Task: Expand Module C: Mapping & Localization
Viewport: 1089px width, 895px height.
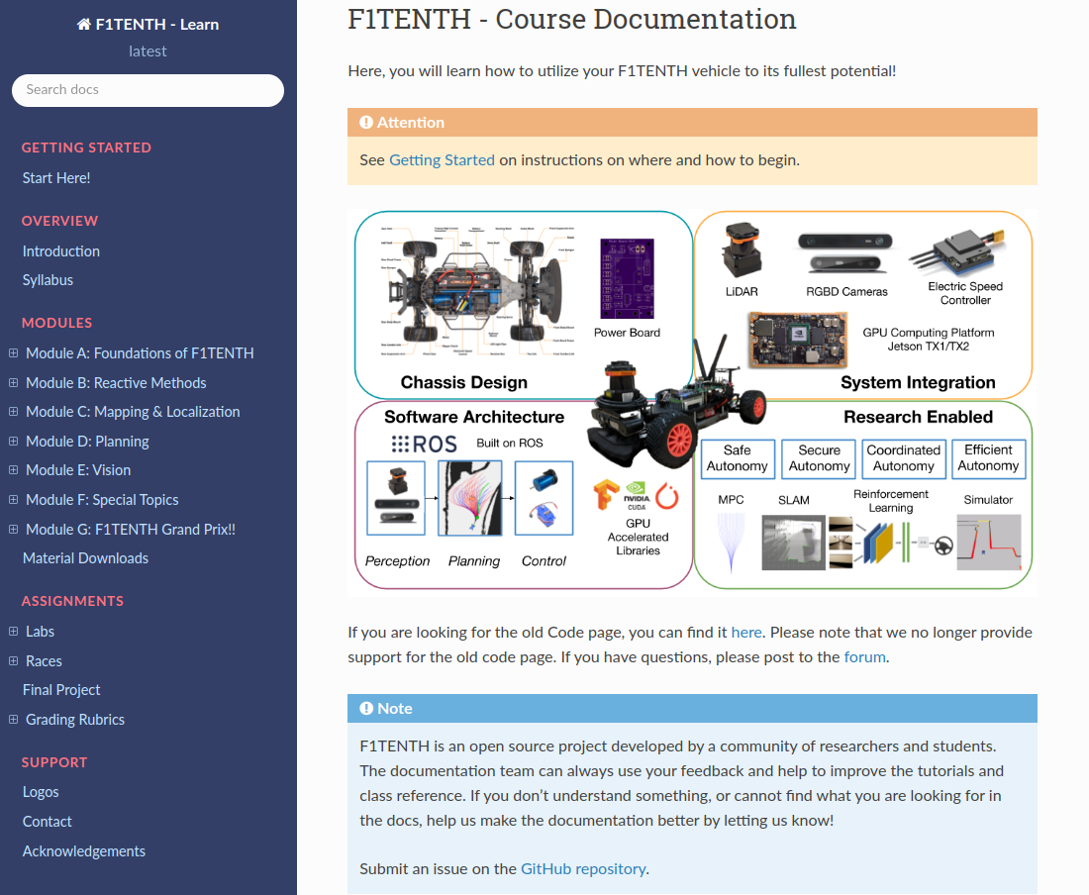Action: [x=13, y=411]
